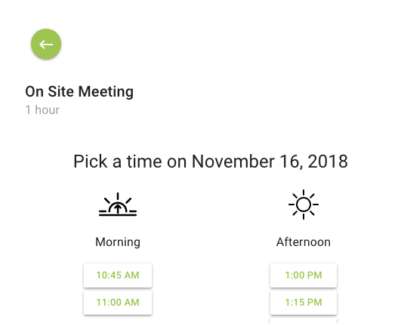Click the sunrise Morning icon
The image size is (404, 323).
coord(118,205)
